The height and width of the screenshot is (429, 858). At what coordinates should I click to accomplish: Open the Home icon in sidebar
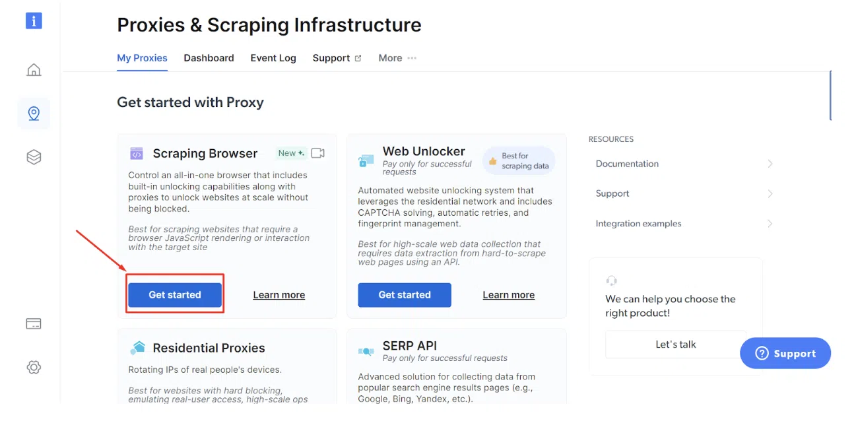click(34, 70)
